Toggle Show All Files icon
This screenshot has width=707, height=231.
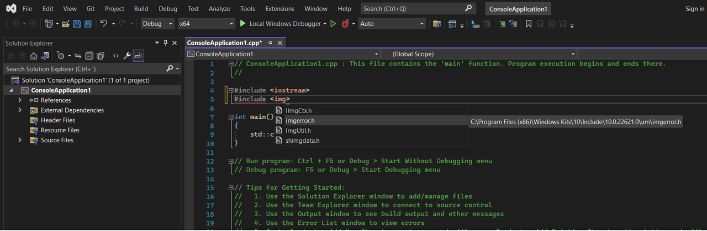[x=100, y=56]
